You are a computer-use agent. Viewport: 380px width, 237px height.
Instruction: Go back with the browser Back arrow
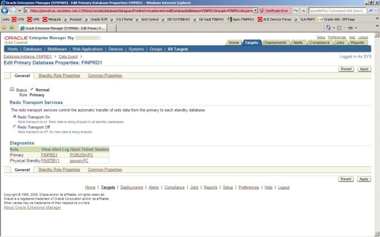click(5, 11)
